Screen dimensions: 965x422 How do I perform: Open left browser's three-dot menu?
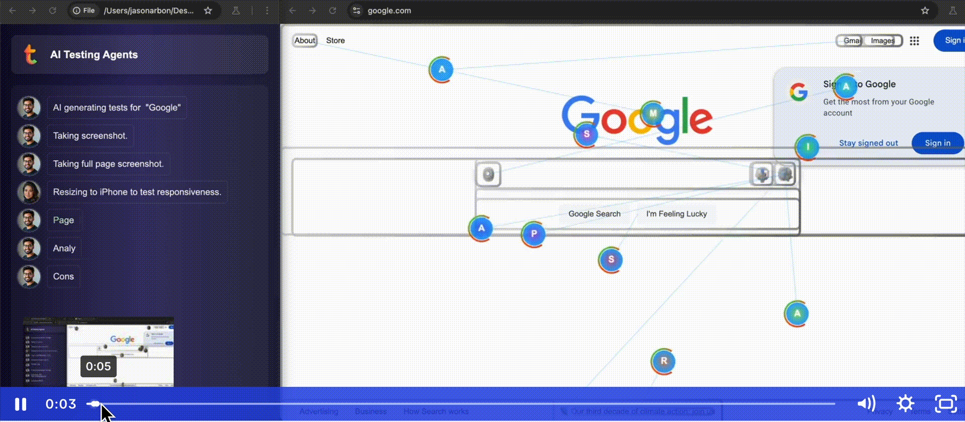pos(267,11)
